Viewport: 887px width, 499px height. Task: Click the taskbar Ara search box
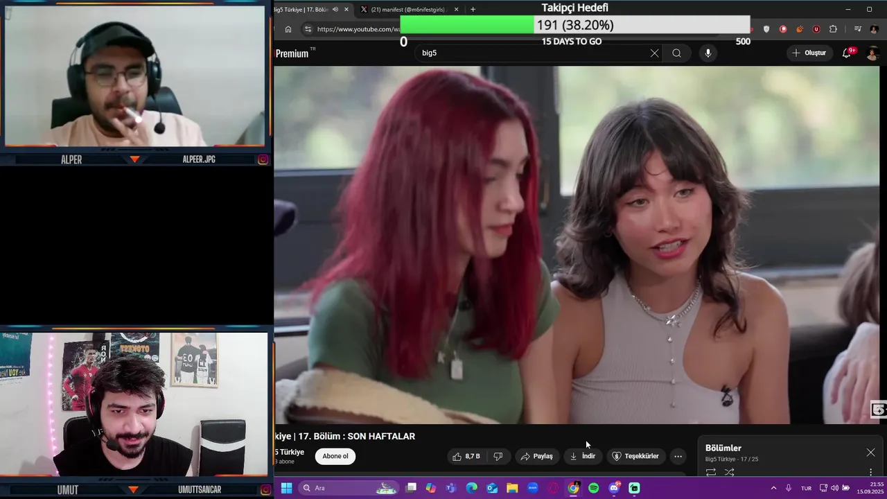(349, 488)
